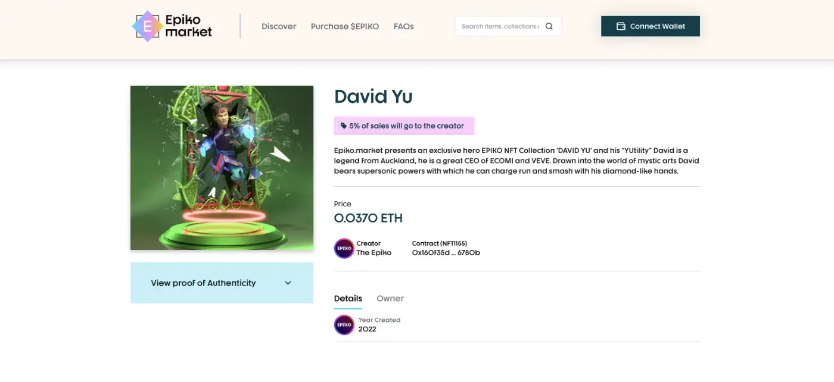Click the wallet icon in Connect Wallet
The width and height of the screenshot is (834, 382).
(x=621, y=26)
